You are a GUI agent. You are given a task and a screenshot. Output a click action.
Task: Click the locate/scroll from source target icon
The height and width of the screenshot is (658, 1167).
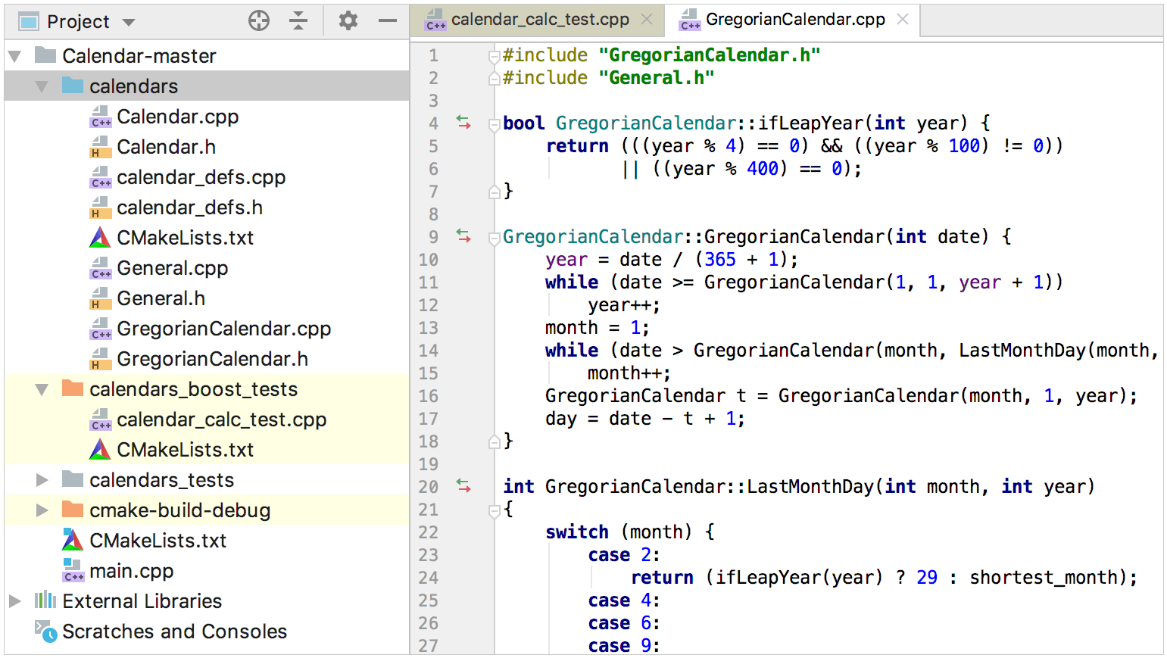259,21
